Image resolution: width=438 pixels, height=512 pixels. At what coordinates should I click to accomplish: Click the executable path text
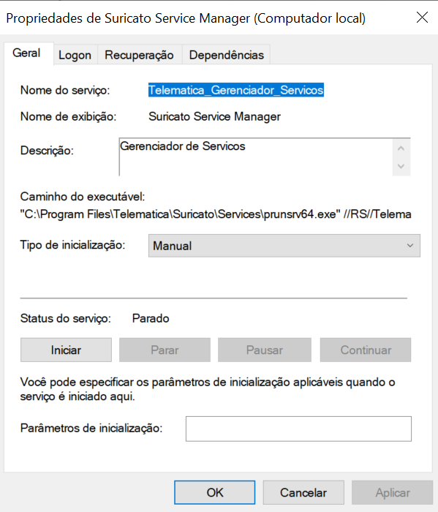pyautogui.click(x=216, y=214)
